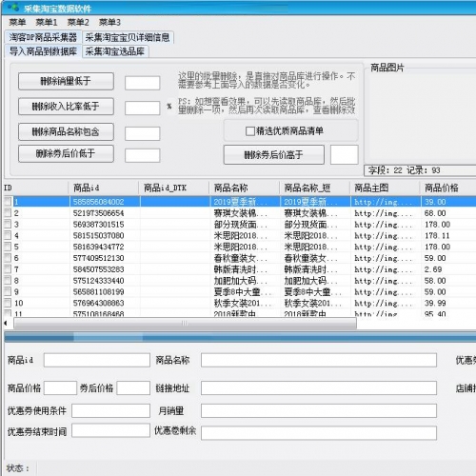Image resolution: width=476 pixels, height=476 pixels.
Task: Open the 菜单 menu
Action: coord(17,22)
